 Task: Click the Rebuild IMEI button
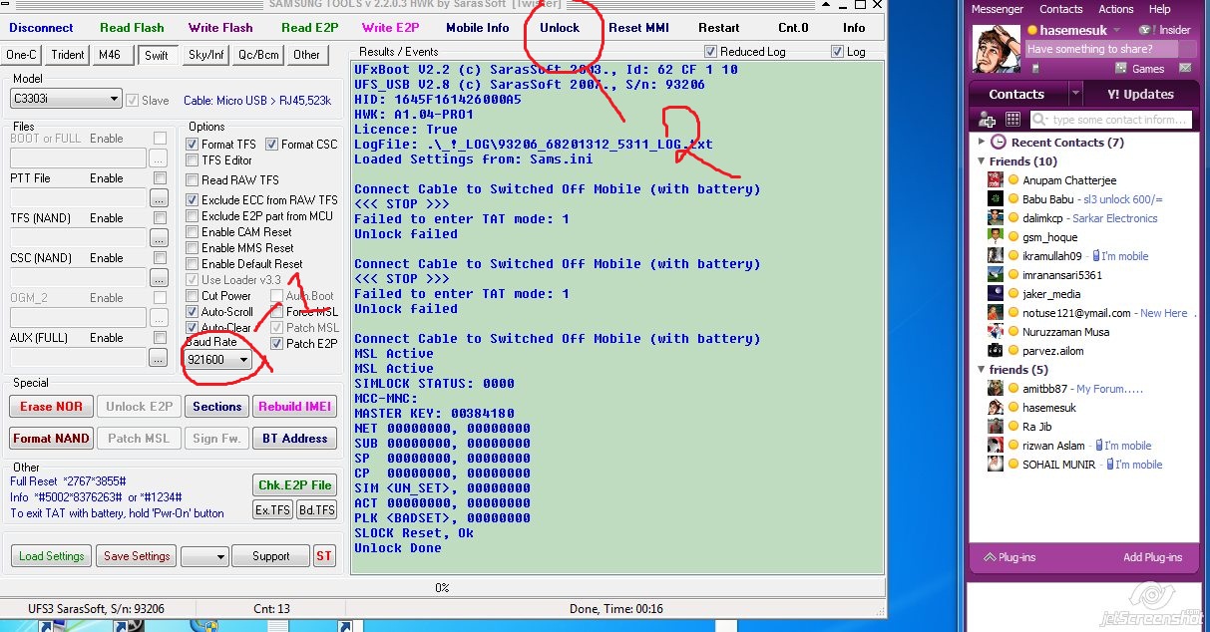[x=293, y=407]
